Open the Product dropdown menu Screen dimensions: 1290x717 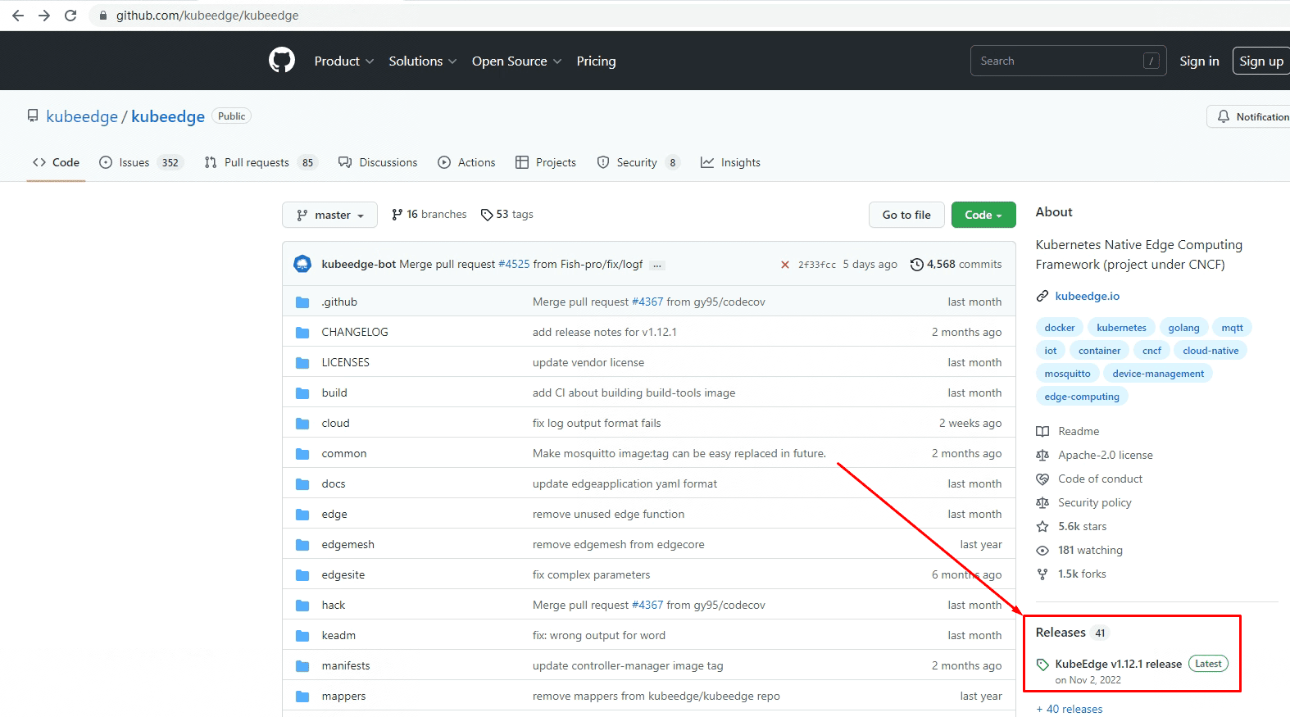pos(344,61)
